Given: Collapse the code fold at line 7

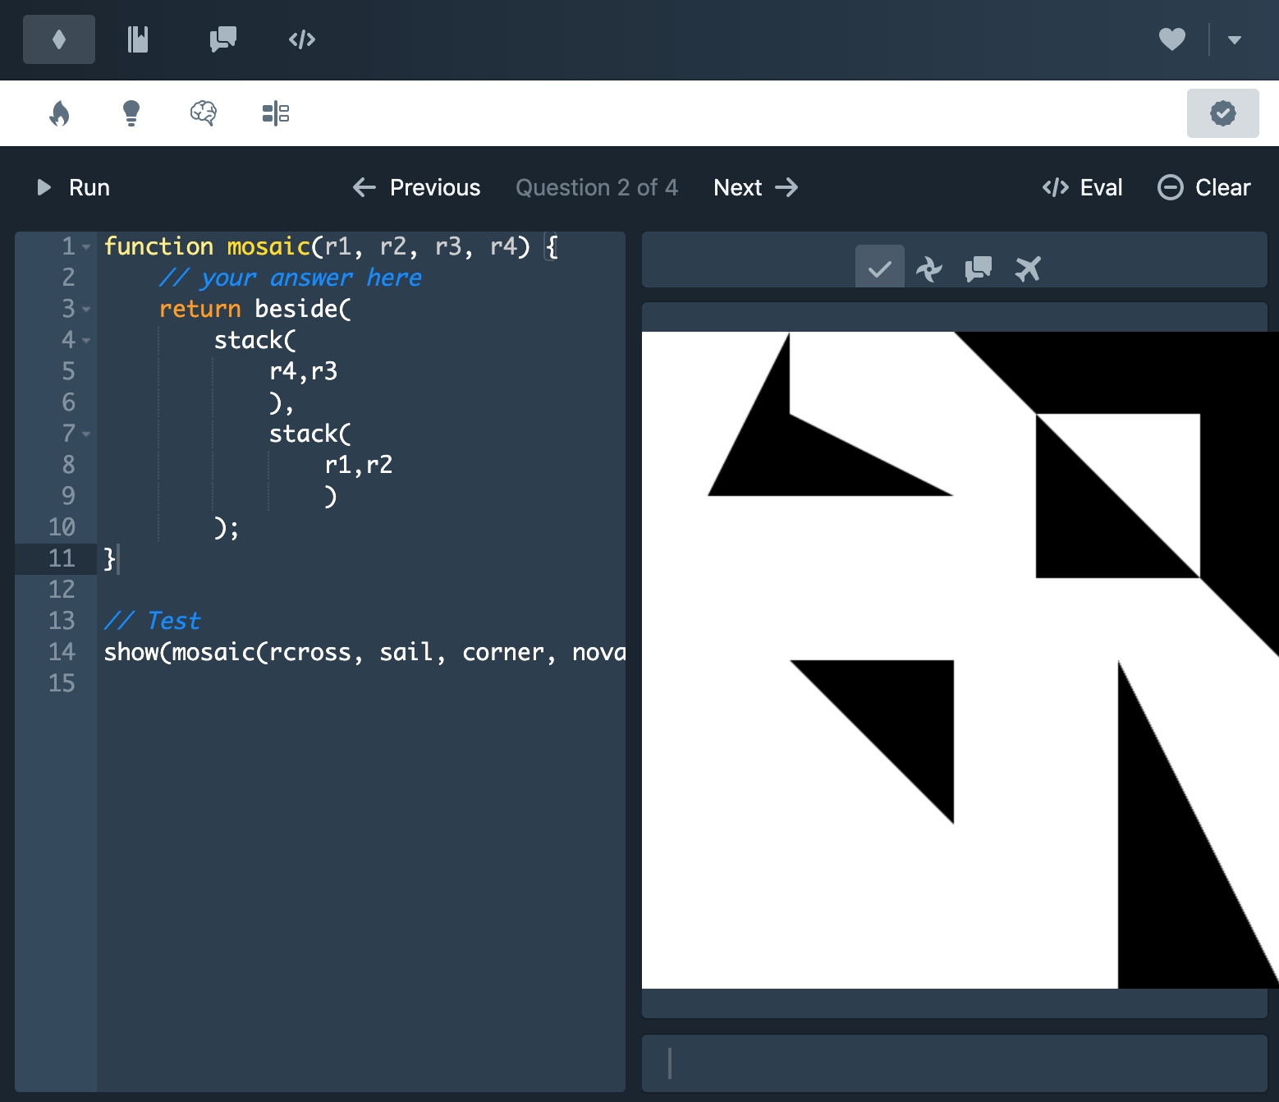Looking at the screenshot, I should coord(86,434).
